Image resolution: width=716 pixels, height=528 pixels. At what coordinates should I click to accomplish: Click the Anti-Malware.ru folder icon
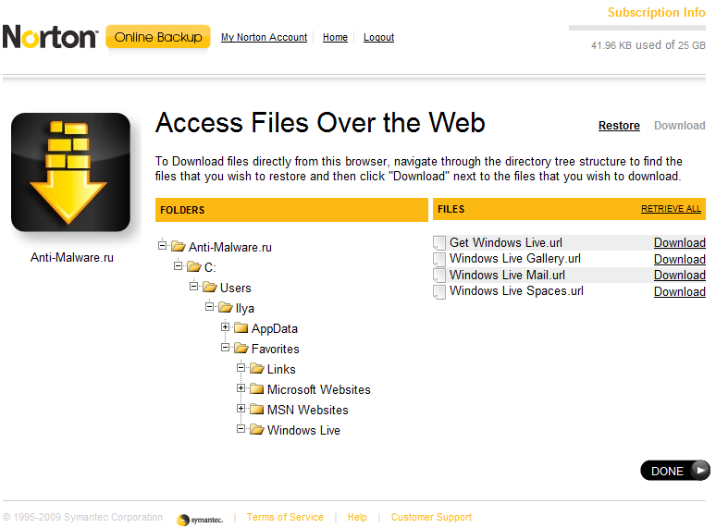coord(179,247)
